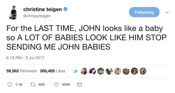View the 59,562 Retweets list
This screenshot has width=175, height=93.
click(22, 71)
